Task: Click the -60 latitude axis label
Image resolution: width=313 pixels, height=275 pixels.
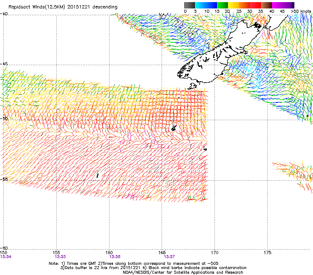Action: point(4,248)
